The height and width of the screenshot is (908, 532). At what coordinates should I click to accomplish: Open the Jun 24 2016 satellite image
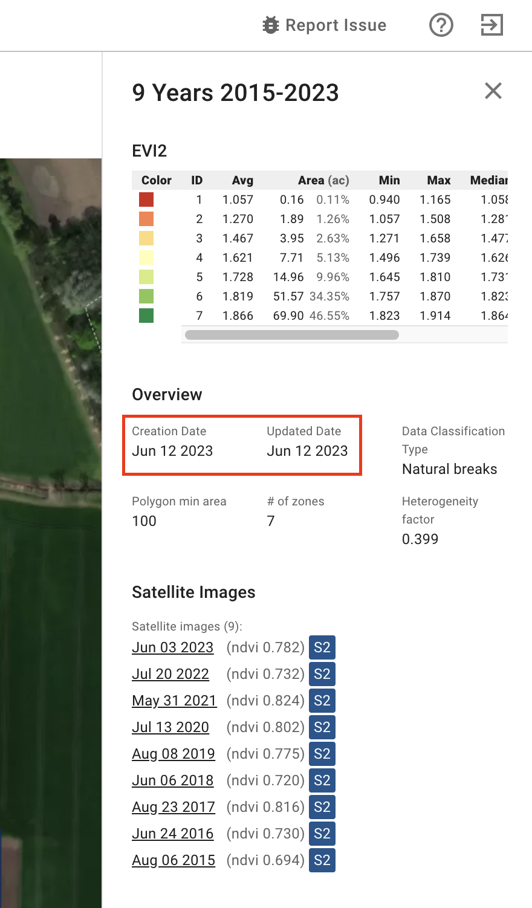point(172,834)
